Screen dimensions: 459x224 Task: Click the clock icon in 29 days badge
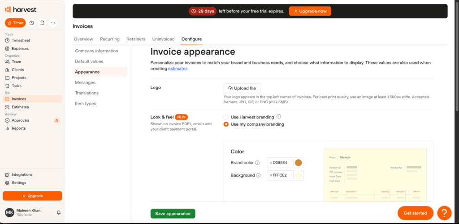point(194,11)
